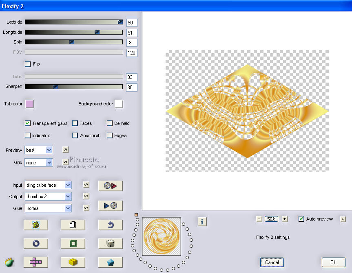Image resolution: width=352 pixels, height=273 pixels.
Task: Click the yellow brick icon button
Action: click(73, 262)
